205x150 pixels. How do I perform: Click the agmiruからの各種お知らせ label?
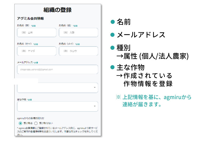pyautogui.click(x=31, y=118)
